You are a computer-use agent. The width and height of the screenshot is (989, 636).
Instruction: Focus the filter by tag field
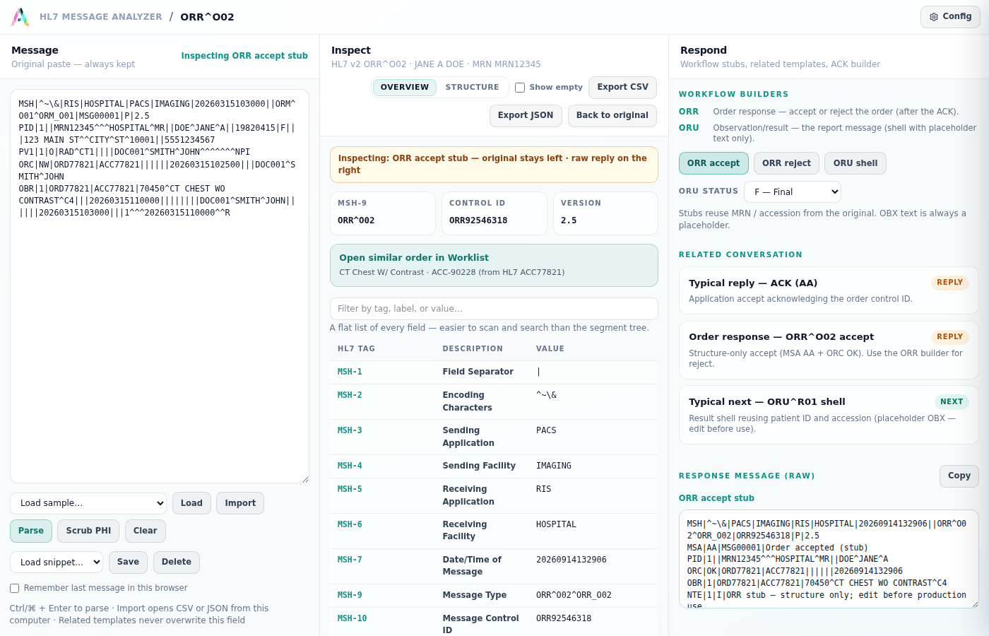[x=494, y=309]
